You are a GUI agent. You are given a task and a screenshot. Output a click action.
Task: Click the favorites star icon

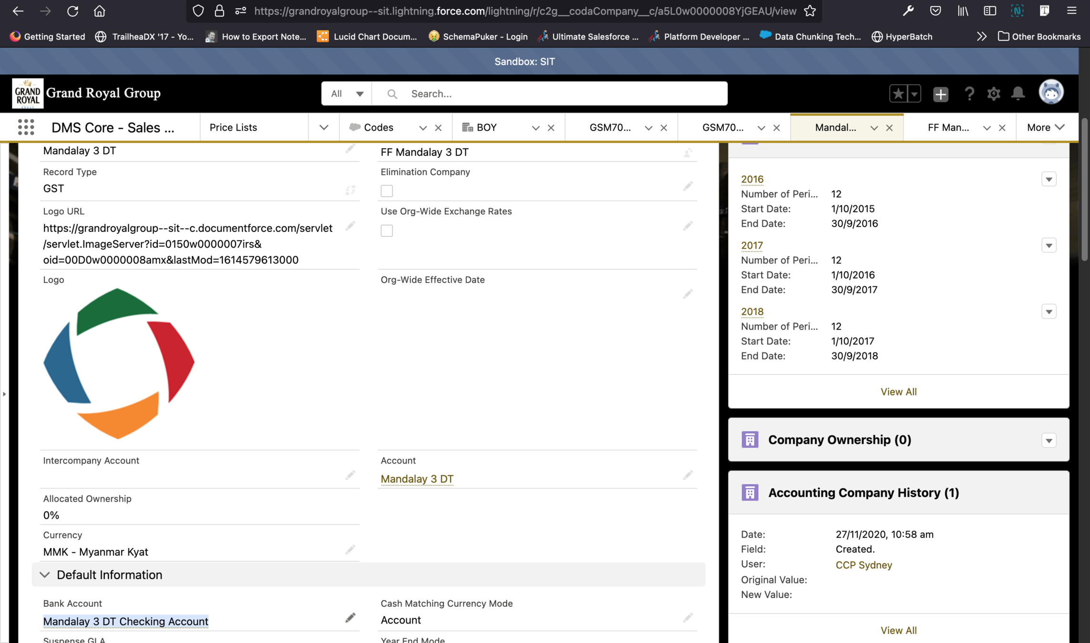898,94
